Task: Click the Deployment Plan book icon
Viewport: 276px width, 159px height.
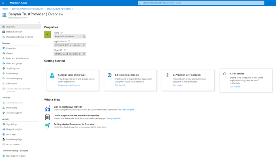Action: (x=3, y=32)
